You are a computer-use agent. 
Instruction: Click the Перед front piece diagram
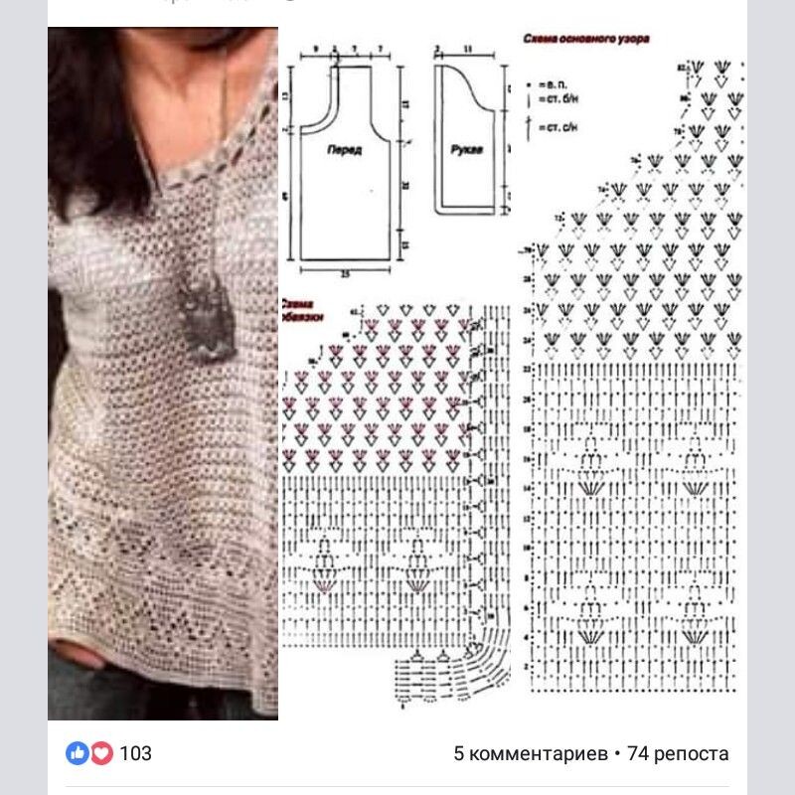(x=345, y=162)
